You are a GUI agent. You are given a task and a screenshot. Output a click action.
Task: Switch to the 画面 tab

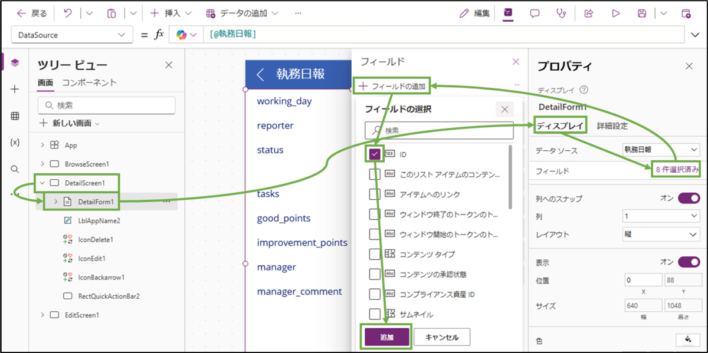(45, 83)
